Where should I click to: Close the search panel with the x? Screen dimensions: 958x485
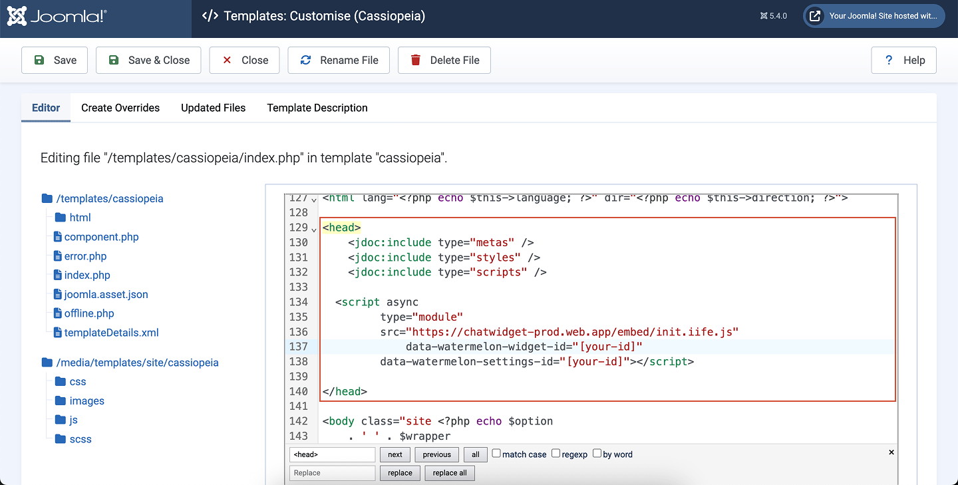pos(891,452)
